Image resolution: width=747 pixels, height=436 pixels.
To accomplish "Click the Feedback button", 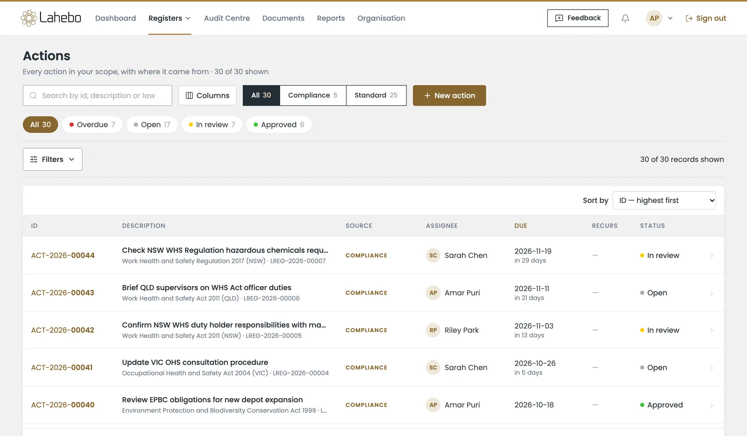I will click(578, 18).
